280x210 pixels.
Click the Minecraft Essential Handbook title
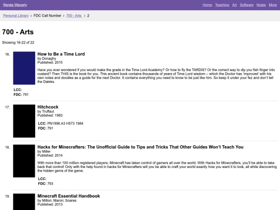click(68, 196)
